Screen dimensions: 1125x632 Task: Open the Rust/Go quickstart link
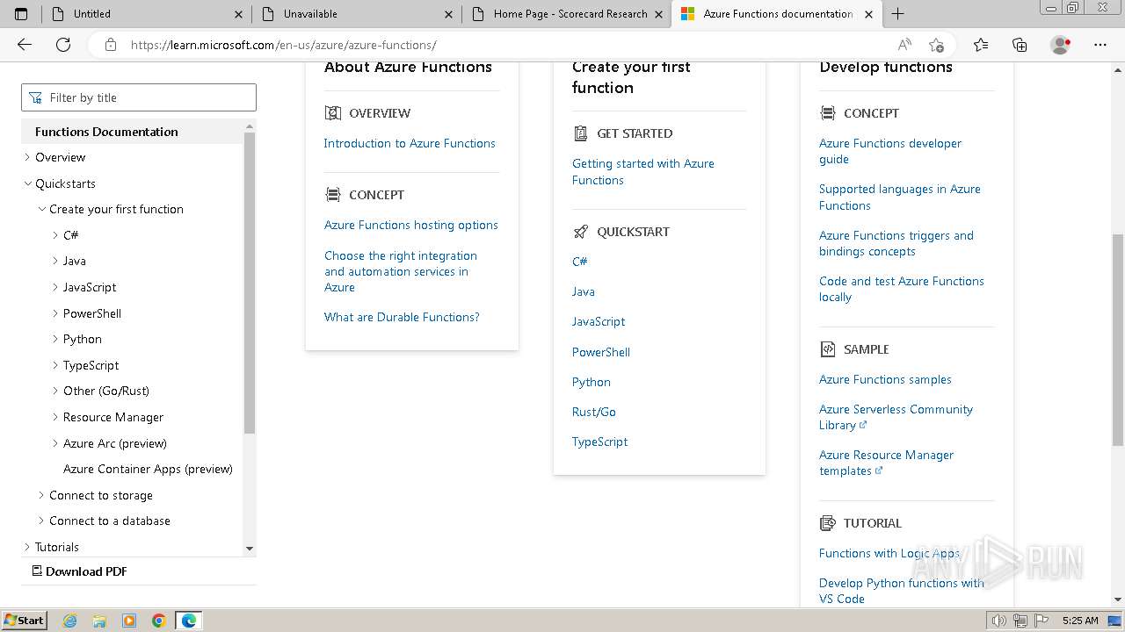click(594, 412)
